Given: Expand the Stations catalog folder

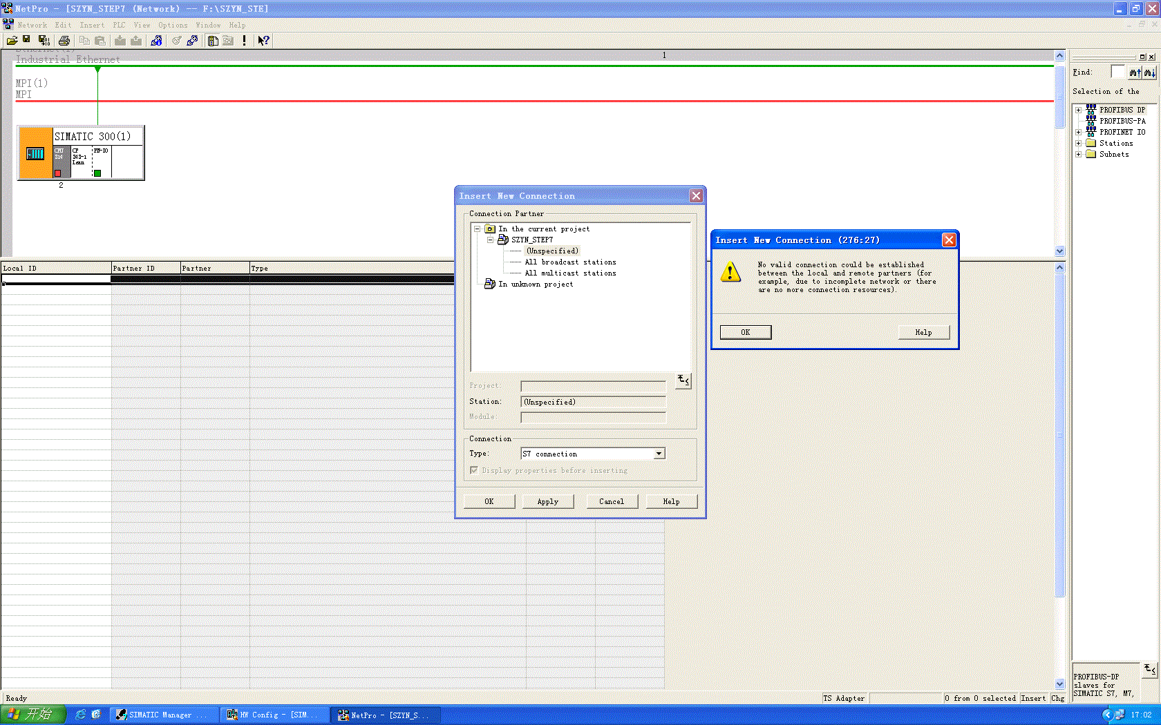Looking at the screenshot, I should coord(1078,143).
